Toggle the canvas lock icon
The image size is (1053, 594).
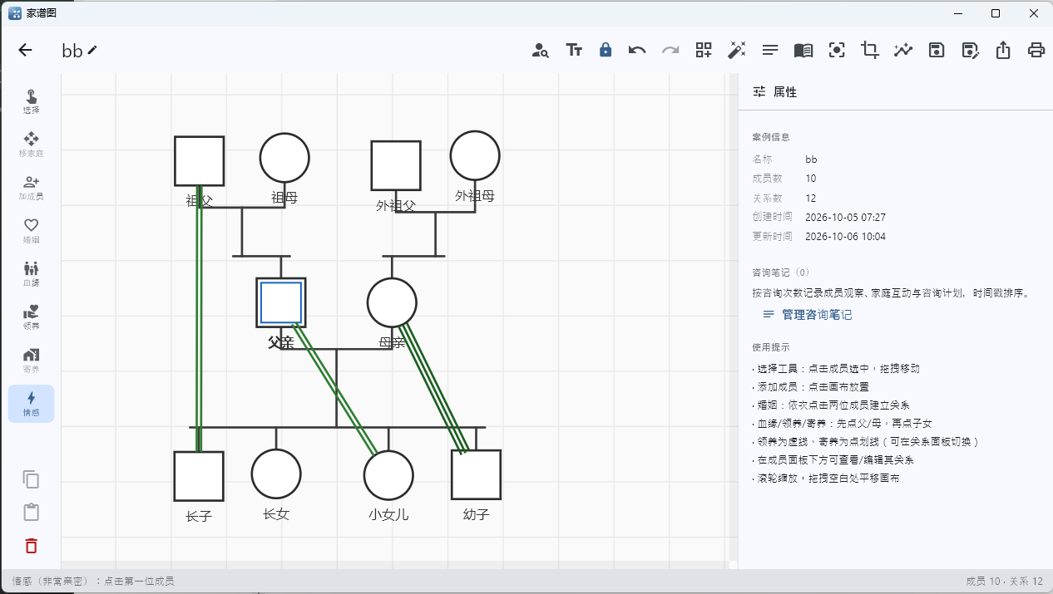(606, 50)
